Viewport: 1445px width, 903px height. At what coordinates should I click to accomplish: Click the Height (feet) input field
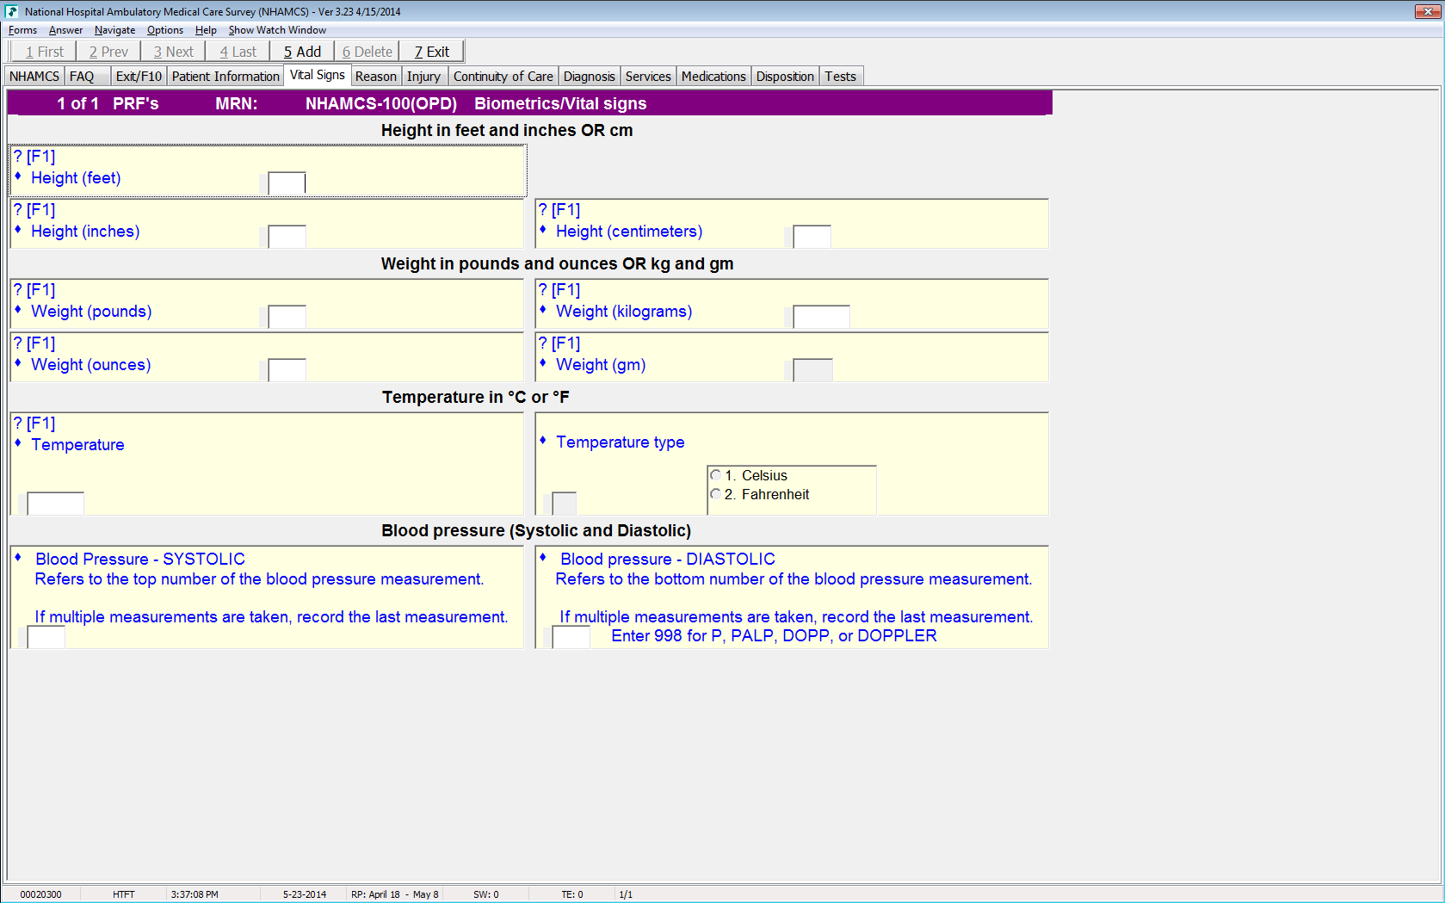[287, 183]
